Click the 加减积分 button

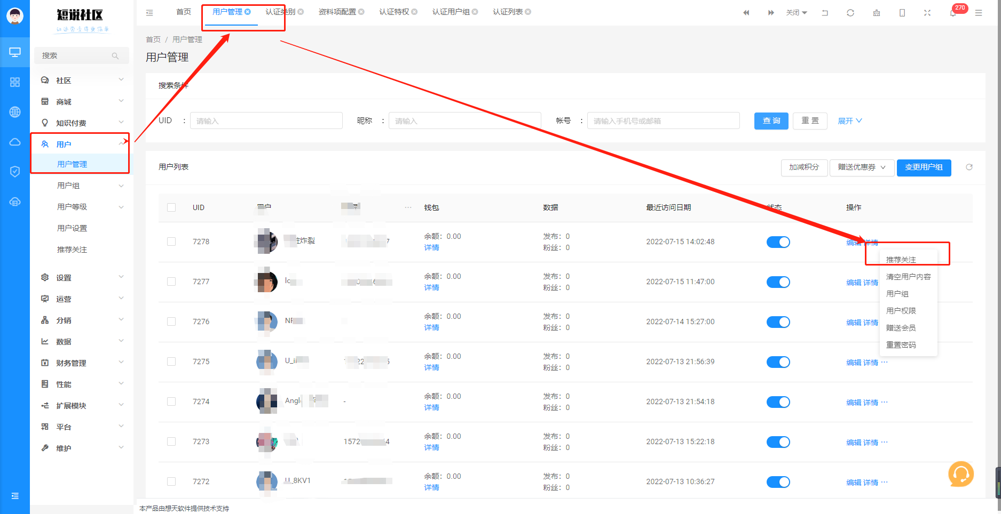(x=804, y=167)
